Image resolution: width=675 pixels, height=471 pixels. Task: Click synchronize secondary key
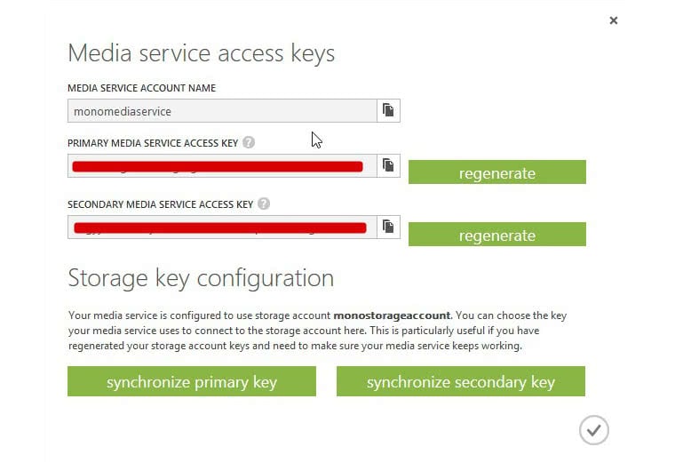coord(461,381)
